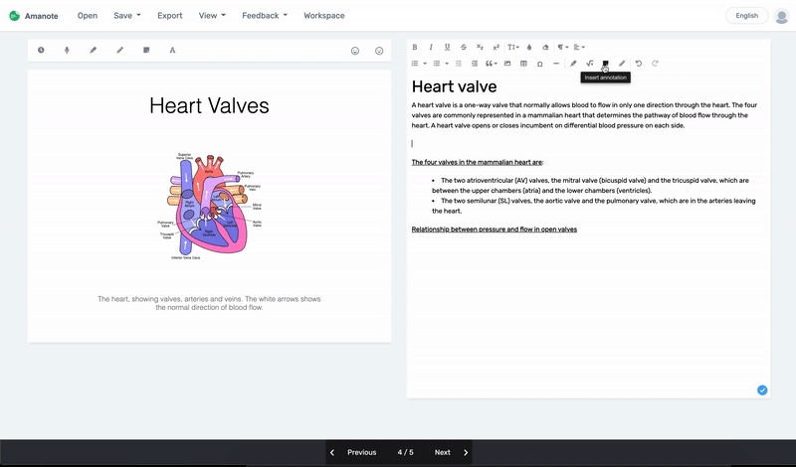Toggle the smiley face understood marker
This screenshot has height=467, width=796.
pyautogui.click(x=355, y=51)
